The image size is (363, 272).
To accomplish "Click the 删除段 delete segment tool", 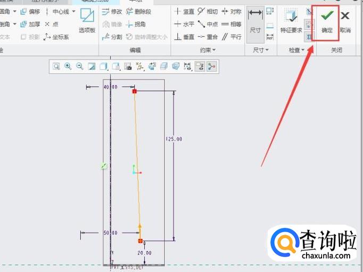I will click(x=139, y=11).
